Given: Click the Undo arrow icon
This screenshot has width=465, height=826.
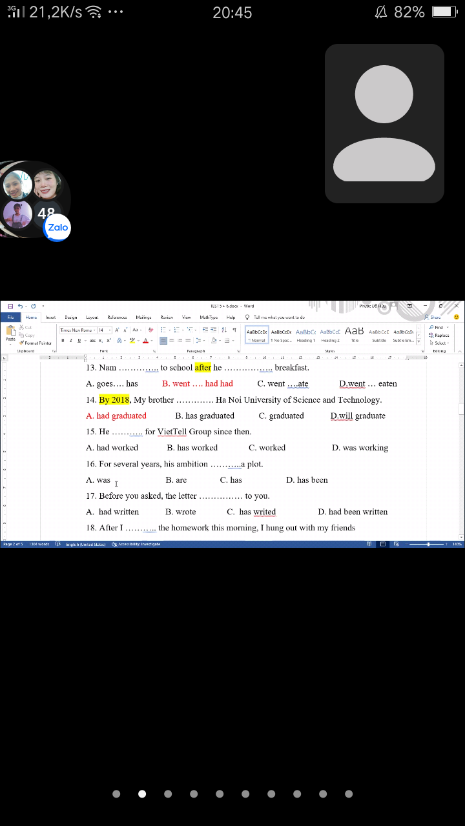Looking at the screenshot, I should [20, 306].
